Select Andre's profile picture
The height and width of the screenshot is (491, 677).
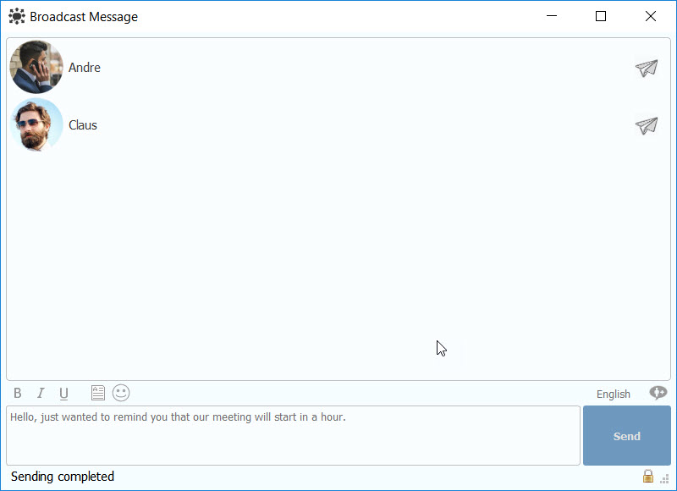(36, 68)
